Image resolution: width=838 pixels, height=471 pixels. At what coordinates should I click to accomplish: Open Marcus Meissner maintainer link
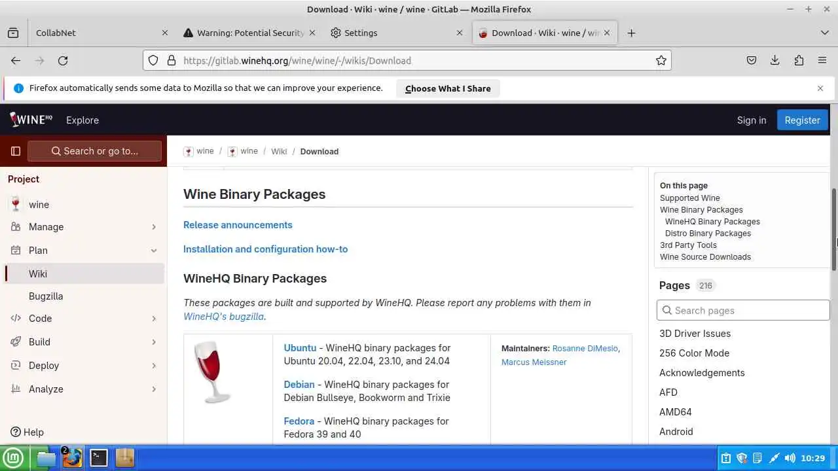click(x=534, y=362)
